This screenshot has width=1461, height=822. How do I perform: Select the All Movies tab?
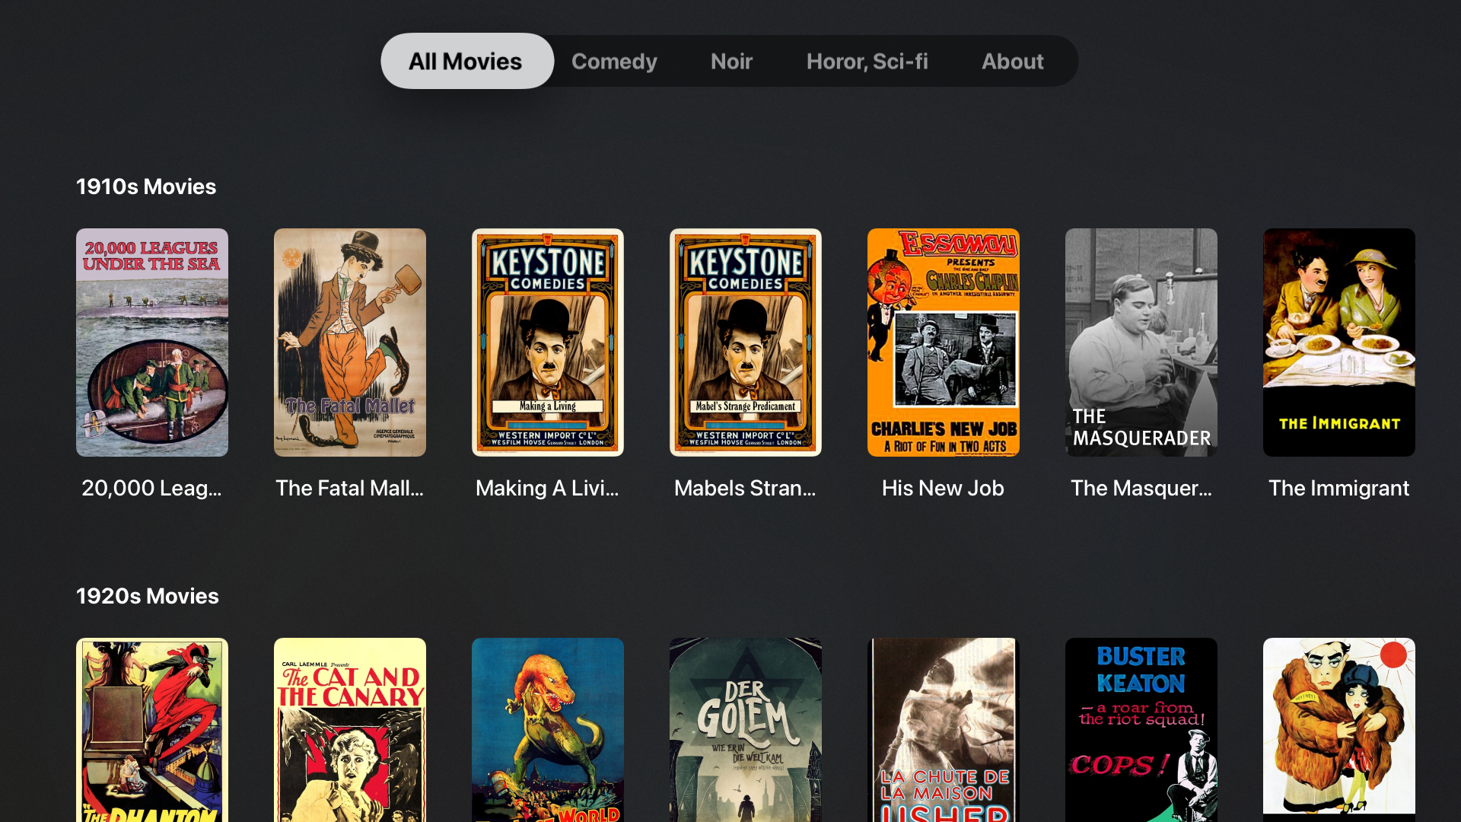[466, 61]
